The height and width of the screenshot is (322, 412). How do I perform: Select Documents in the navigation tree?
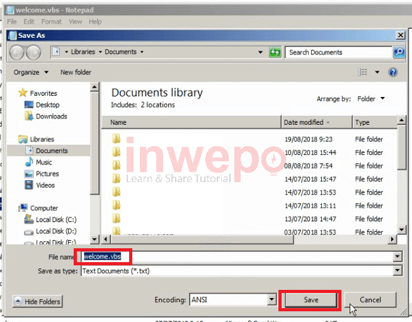pyautogui.click(x=49, y=151)
